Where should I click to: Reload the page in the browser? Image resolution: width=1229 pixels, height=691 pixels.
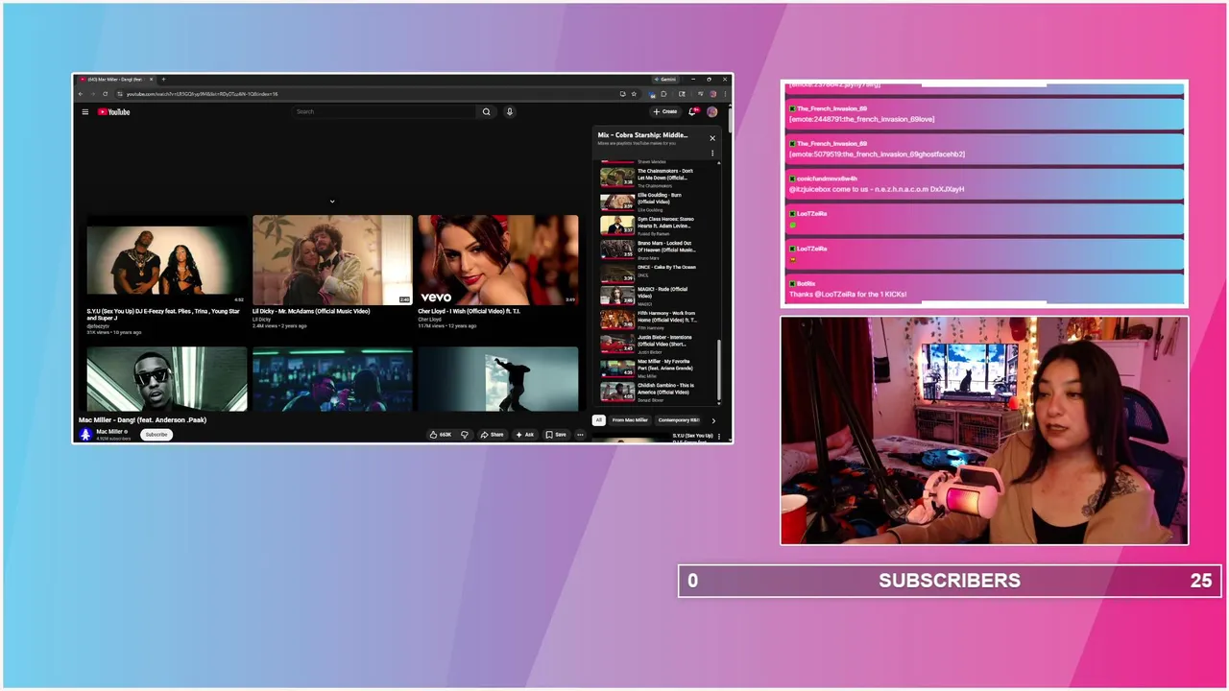coord(106,94)
